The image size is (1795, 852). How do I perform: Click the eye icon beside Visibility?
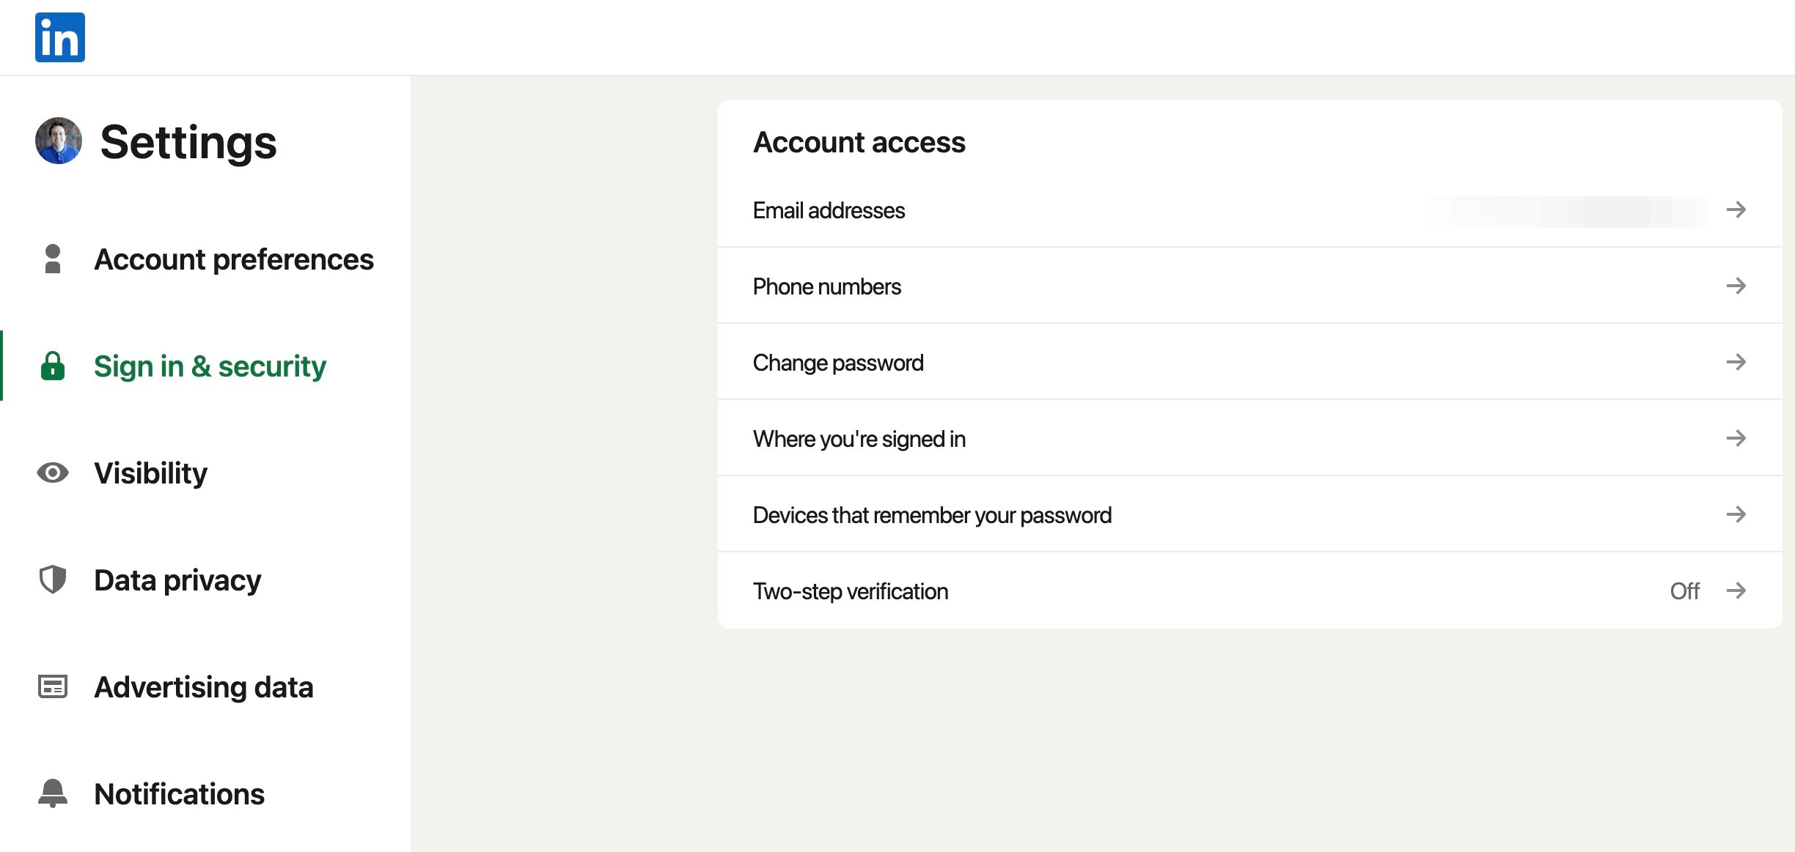[x=53, y=473]
